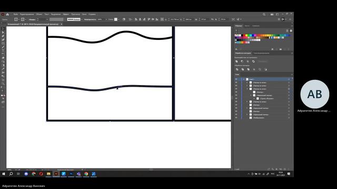The height and width of the screenshot is (189, 337).
Task: Toggle visibility of the bottom Изображение row
Action: click(x=236, y=118)
